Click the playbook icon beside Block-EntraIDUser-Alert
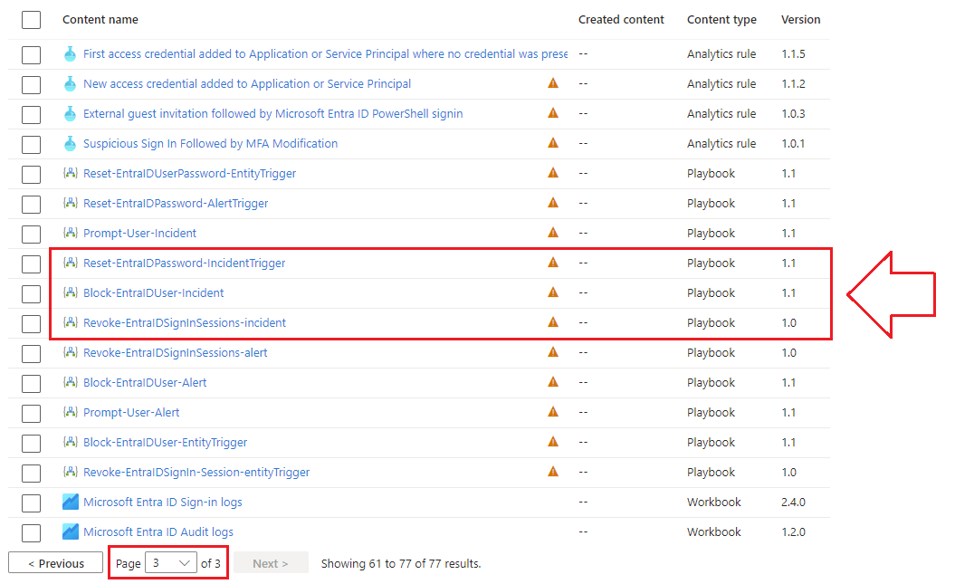This screenshot has height=584, width=955. tap(71, 383)
